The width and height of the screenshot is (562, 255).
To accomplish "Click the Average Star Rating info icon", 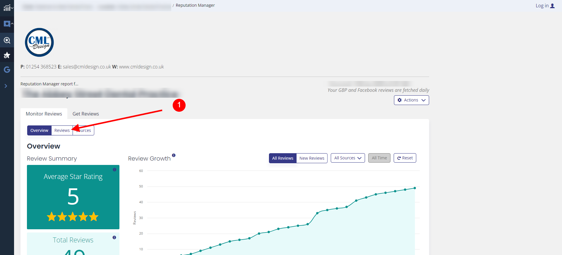I will [x=114, y=170].
